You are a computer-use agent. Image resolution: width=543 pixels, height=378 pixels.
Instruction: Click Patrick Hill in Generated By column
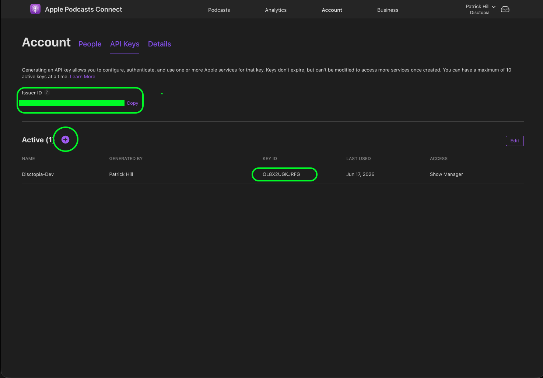121,174
